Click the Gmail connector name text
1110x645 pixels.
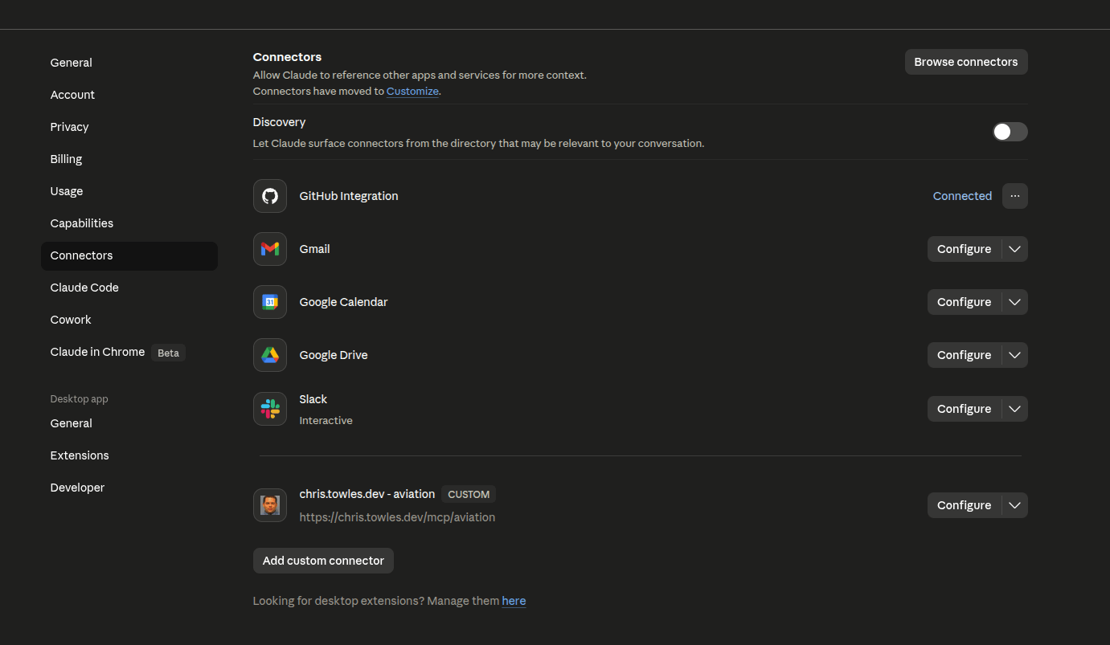point(314,249)
